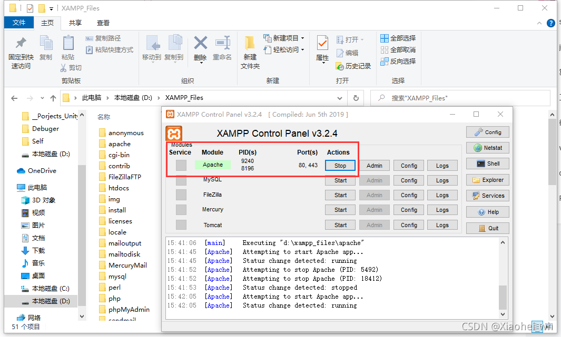Image resolution: width=561 pixels, height=337 pixels.
Task: Switch to Home (主页) tab
Action: tap(47, 23)
